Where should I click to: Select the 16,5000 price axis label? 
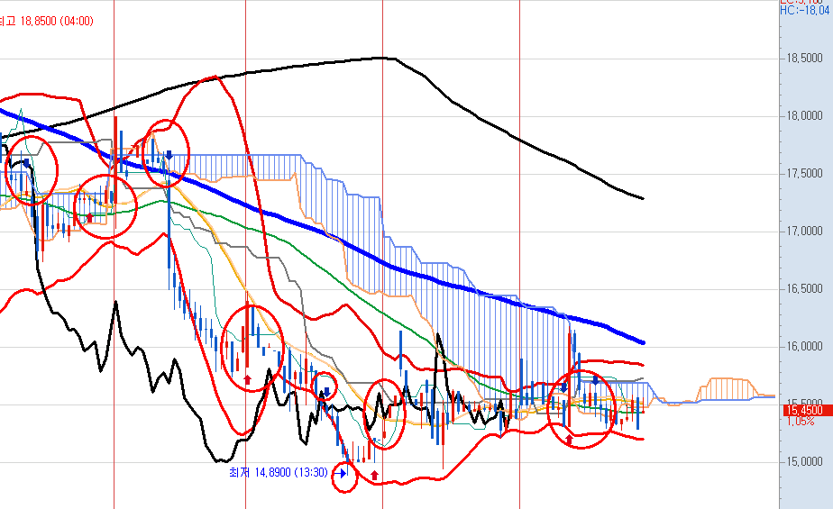pyautogui.click(x=804, y=289)
